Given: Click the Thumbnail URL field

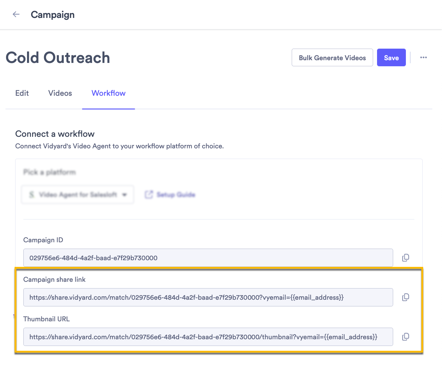Looking at the screenshot, I should (208, 337).
